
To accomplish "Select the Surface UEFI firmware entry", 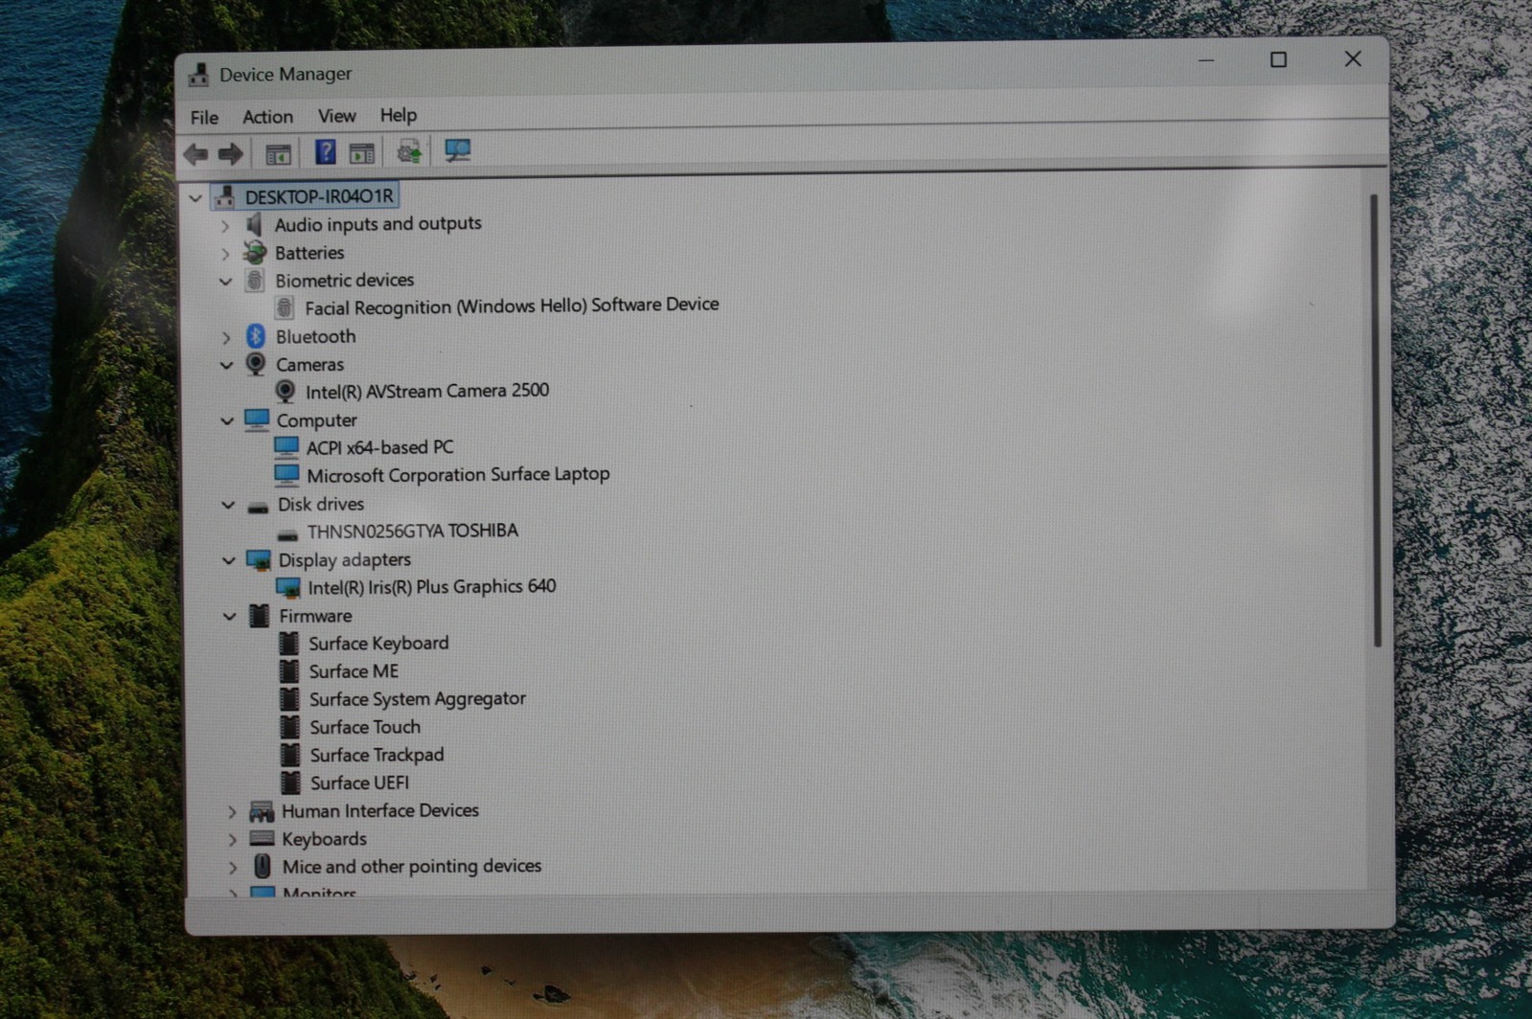I will [359, 783].
